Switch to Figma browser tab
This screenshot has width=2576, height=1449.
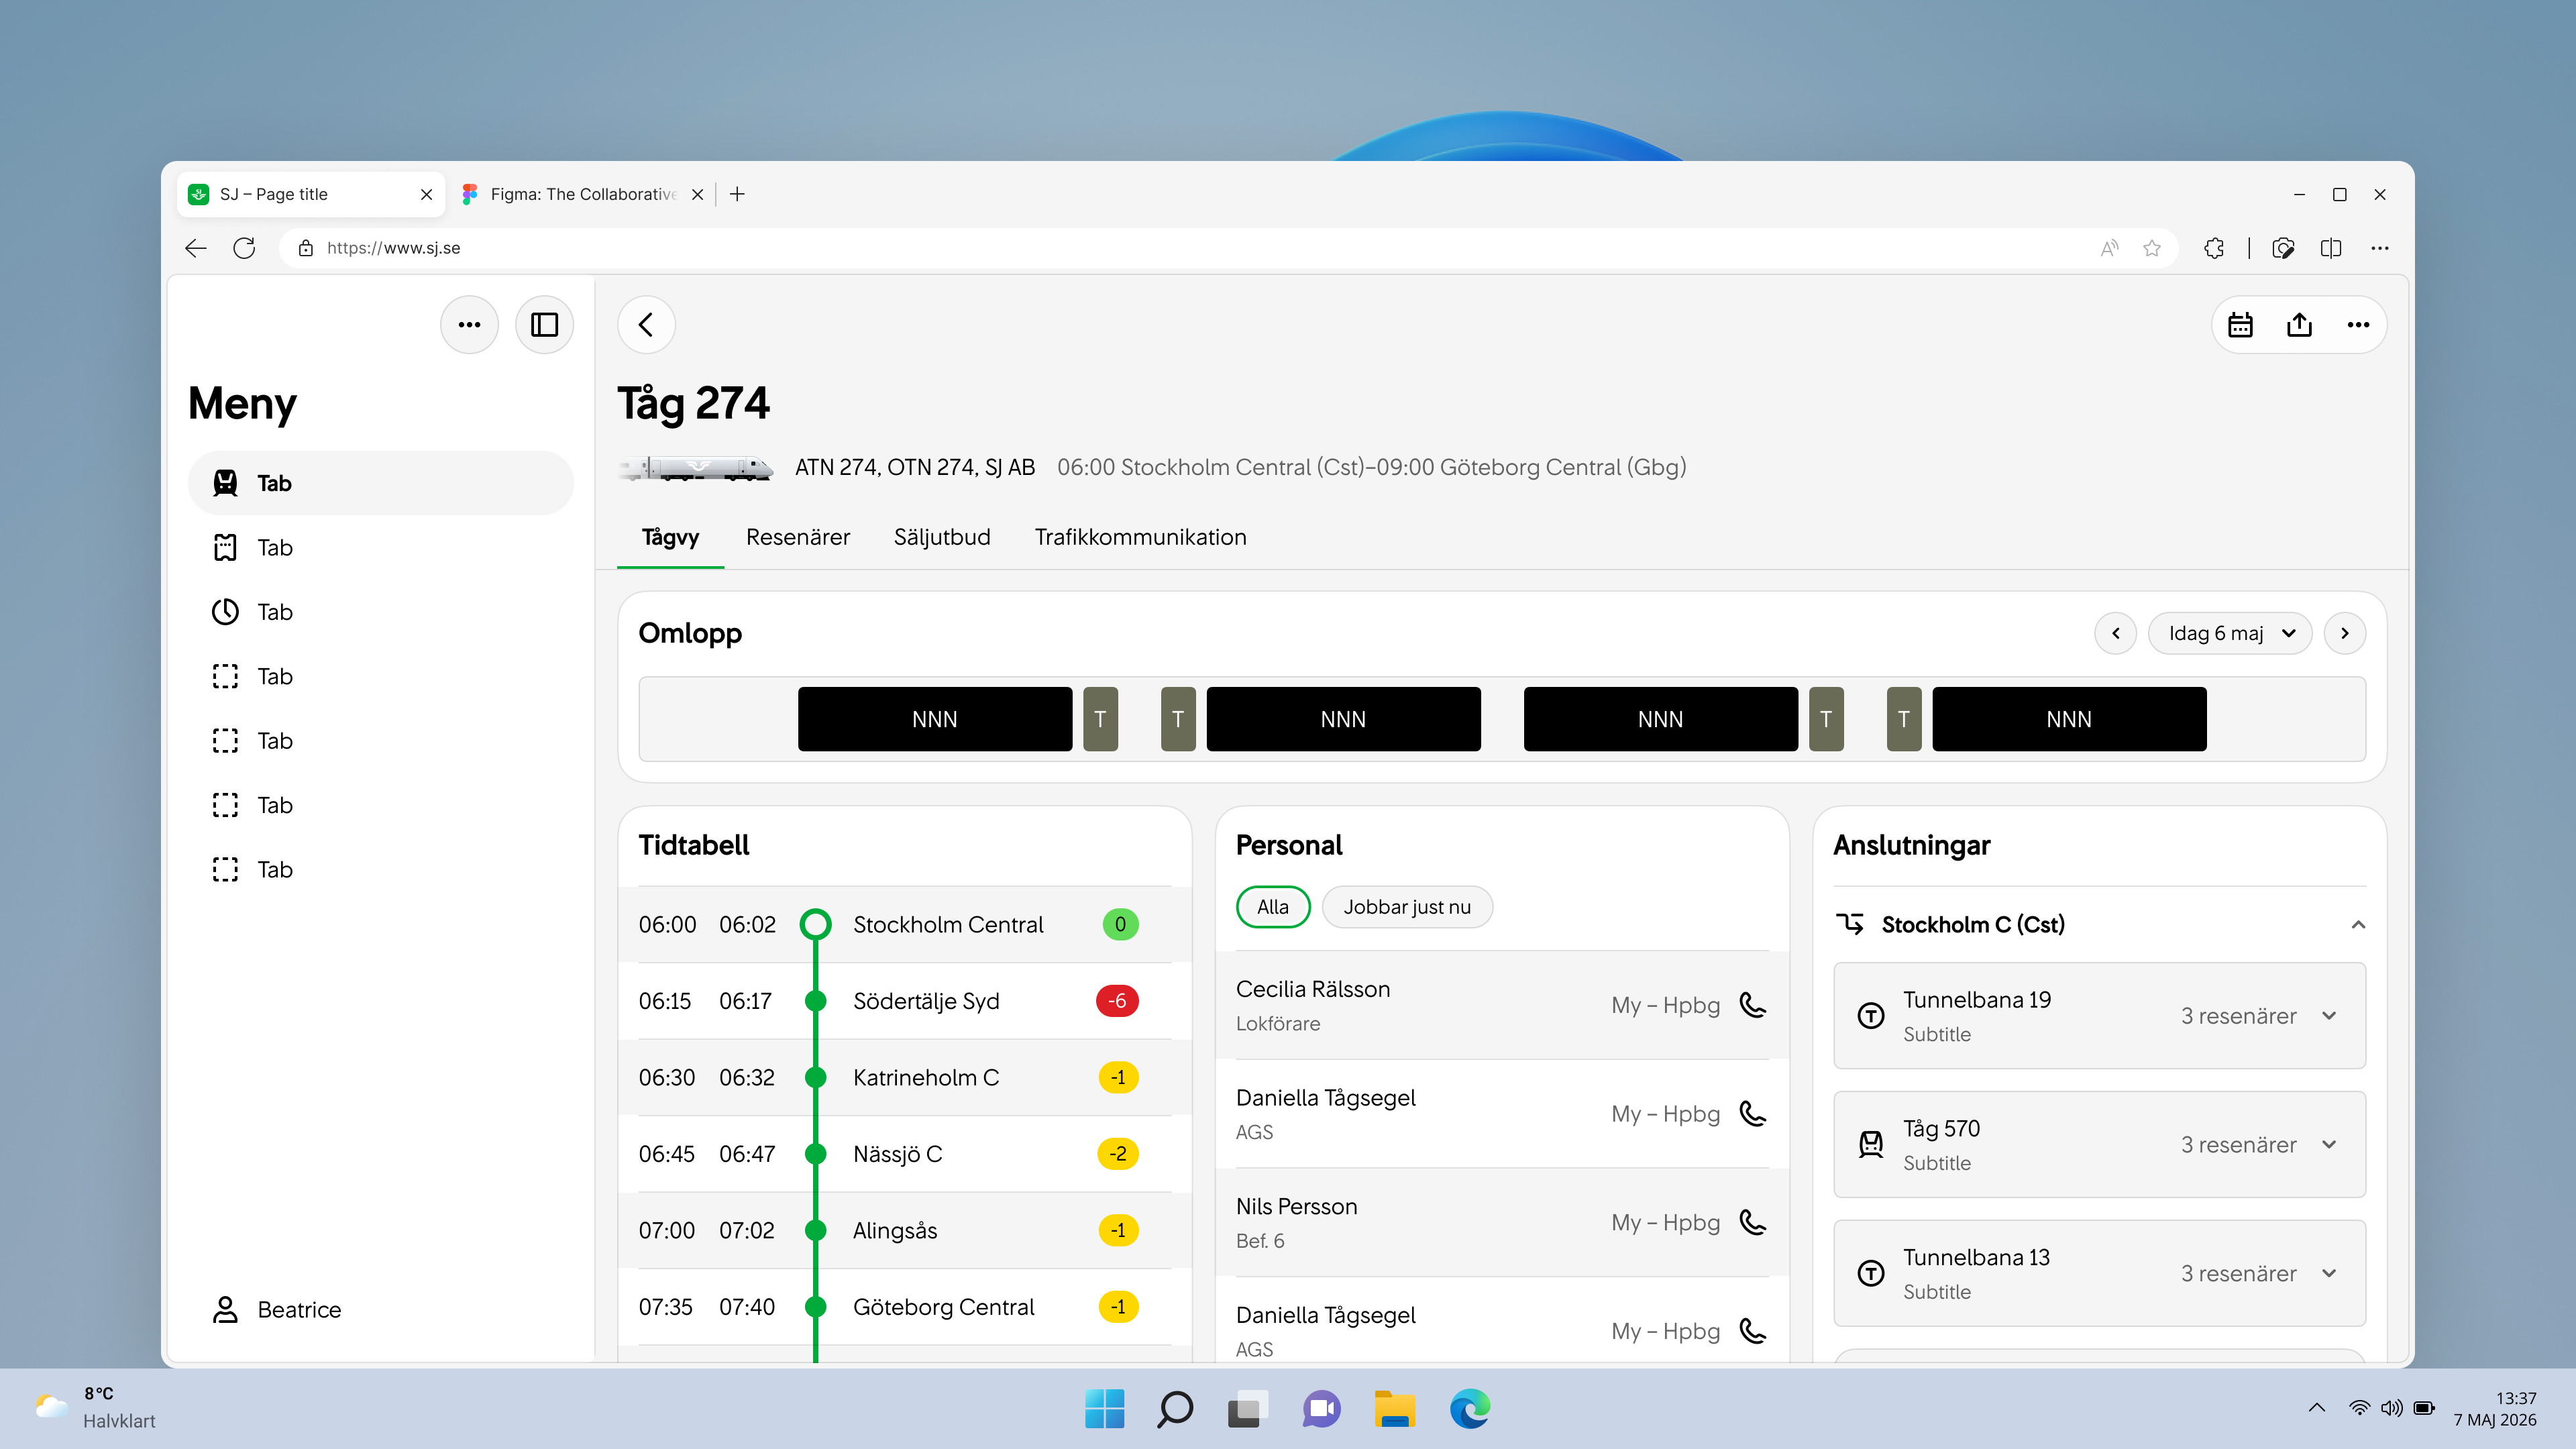point(582,194)
